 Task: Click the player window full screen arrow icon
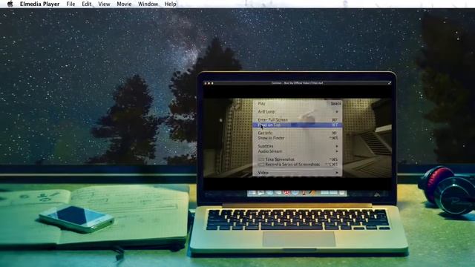point(390,82)
